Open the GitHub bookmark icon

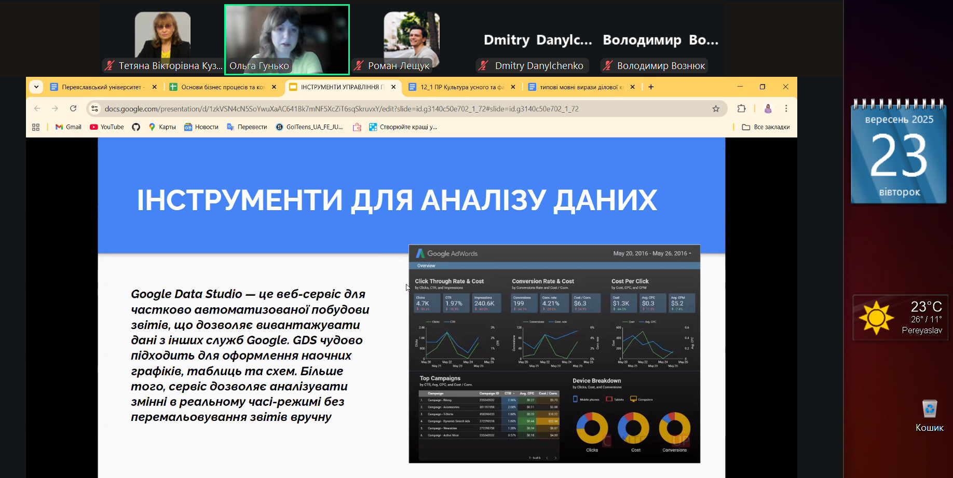136,127
